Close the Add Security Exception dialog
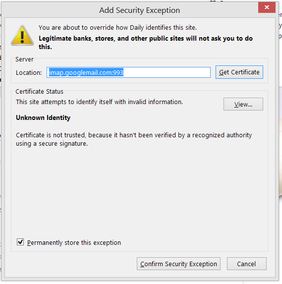Viewport: 282px width, 284px height. 267,7
